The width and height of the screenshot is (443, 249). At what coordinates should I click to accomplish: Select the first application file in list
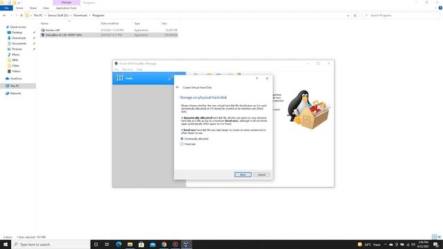[x=109, y=30]
